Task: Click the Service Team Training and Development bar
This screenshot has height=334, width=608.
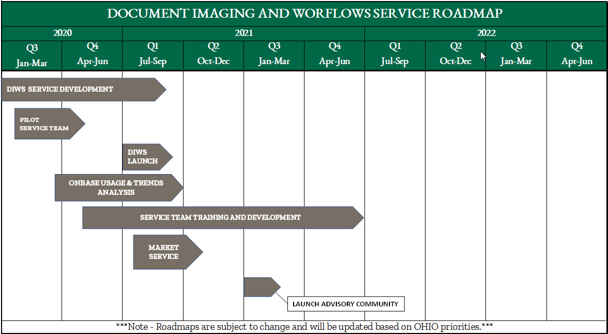Action: point(220,217)
